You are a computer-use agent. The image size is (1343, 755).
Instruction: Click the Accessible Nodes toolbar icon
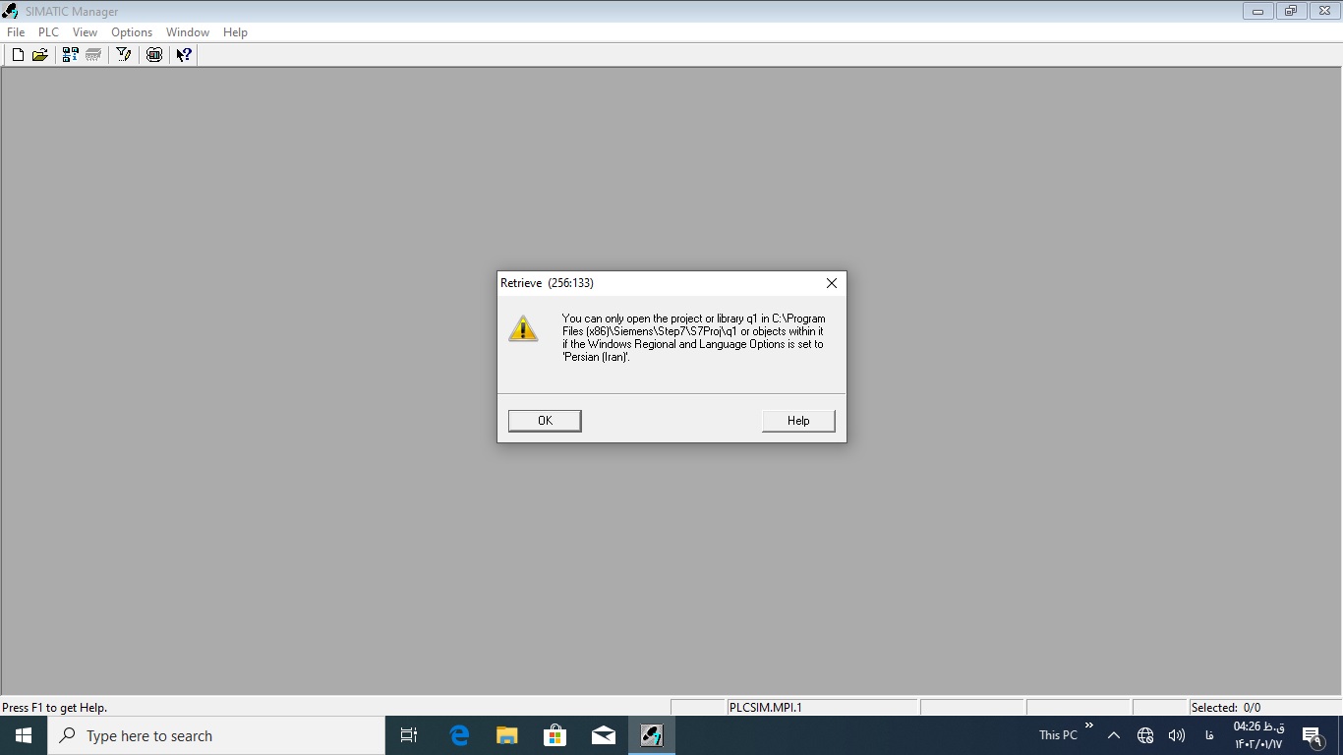70,55
